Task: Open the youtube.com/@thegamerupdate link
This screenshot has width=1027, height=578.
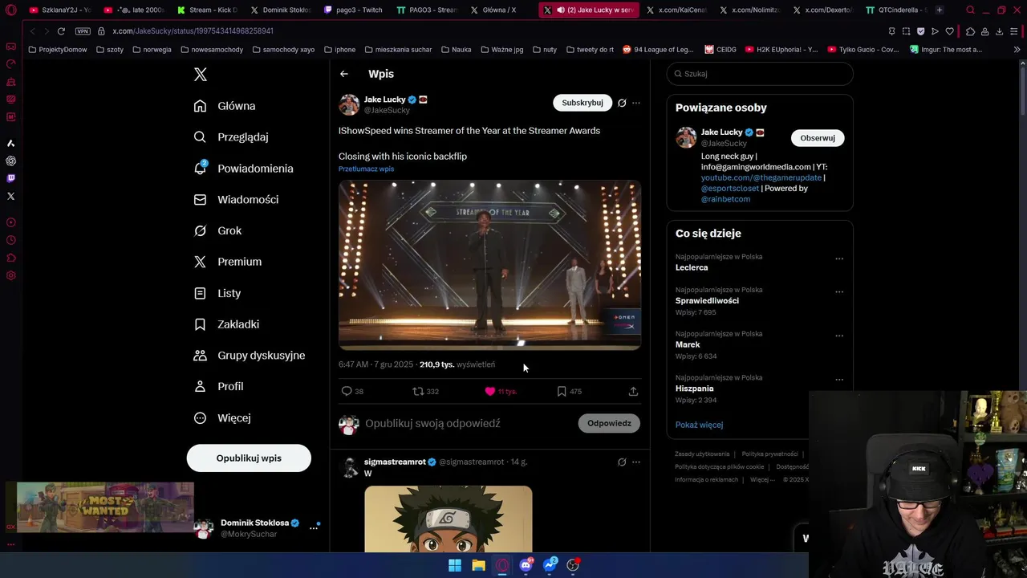Action: (x=761, y=177)
